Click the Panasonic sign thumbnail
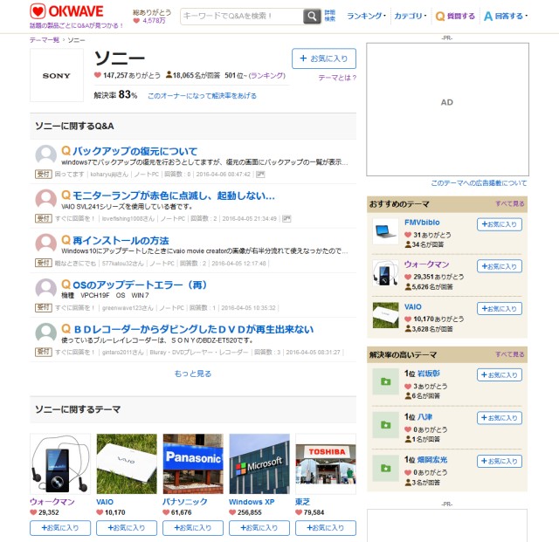Image resolution: width=559 pixels, height=542 pixels. tap(193, 463)
